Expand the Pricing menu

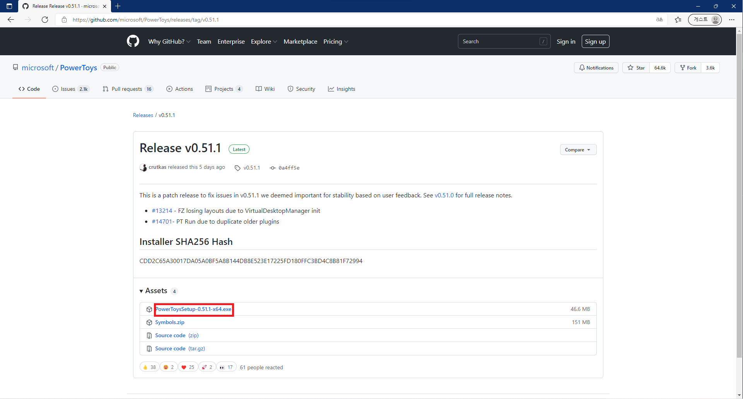click(x=336, y=41)
